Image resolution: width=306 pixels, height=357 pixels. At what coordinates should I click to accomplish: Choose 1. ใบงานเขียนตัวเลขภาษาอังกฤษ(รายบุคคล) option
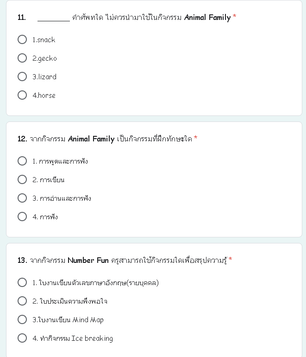point(22,283)
